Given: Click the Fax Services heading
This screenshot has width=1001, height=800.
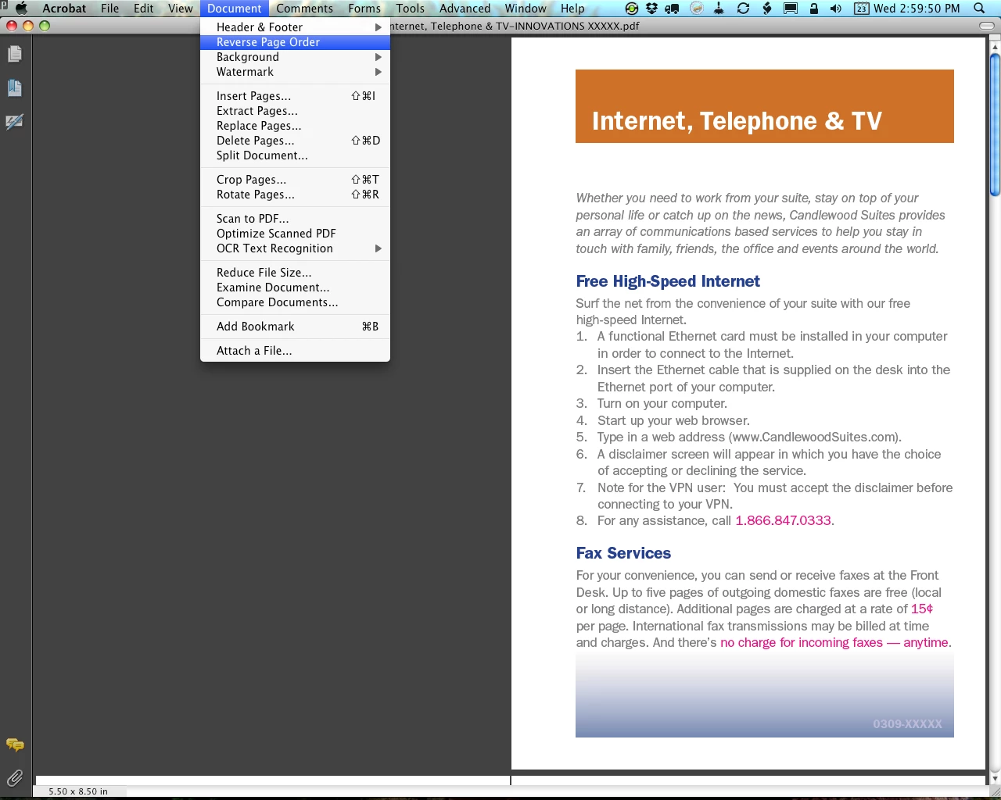Looking at the screenshot, I should pyautogui.click(x=623, y=553).
